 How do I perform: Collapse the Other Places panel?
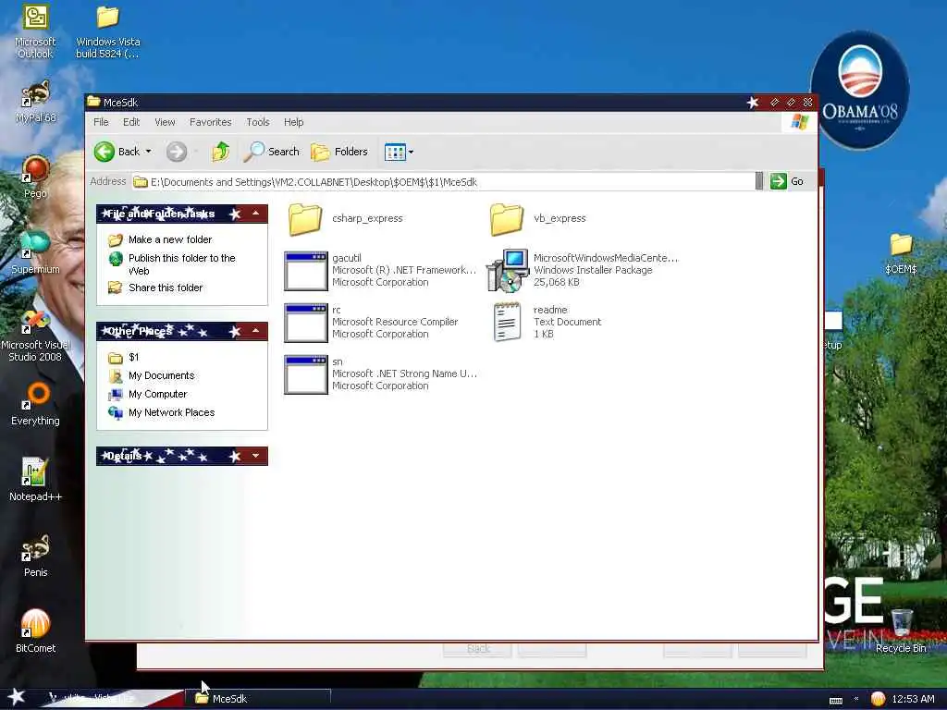[x=256, y=331]
